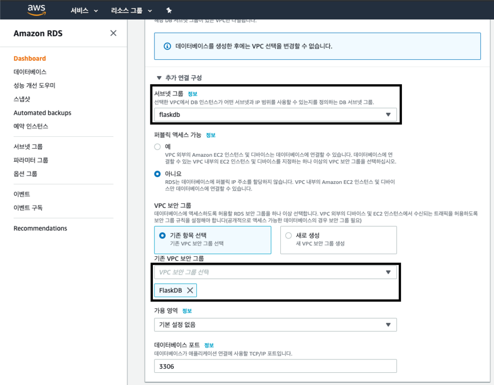
Task: Click the 서비스 menu chevron arrow
Action: (x=96, y=11)
